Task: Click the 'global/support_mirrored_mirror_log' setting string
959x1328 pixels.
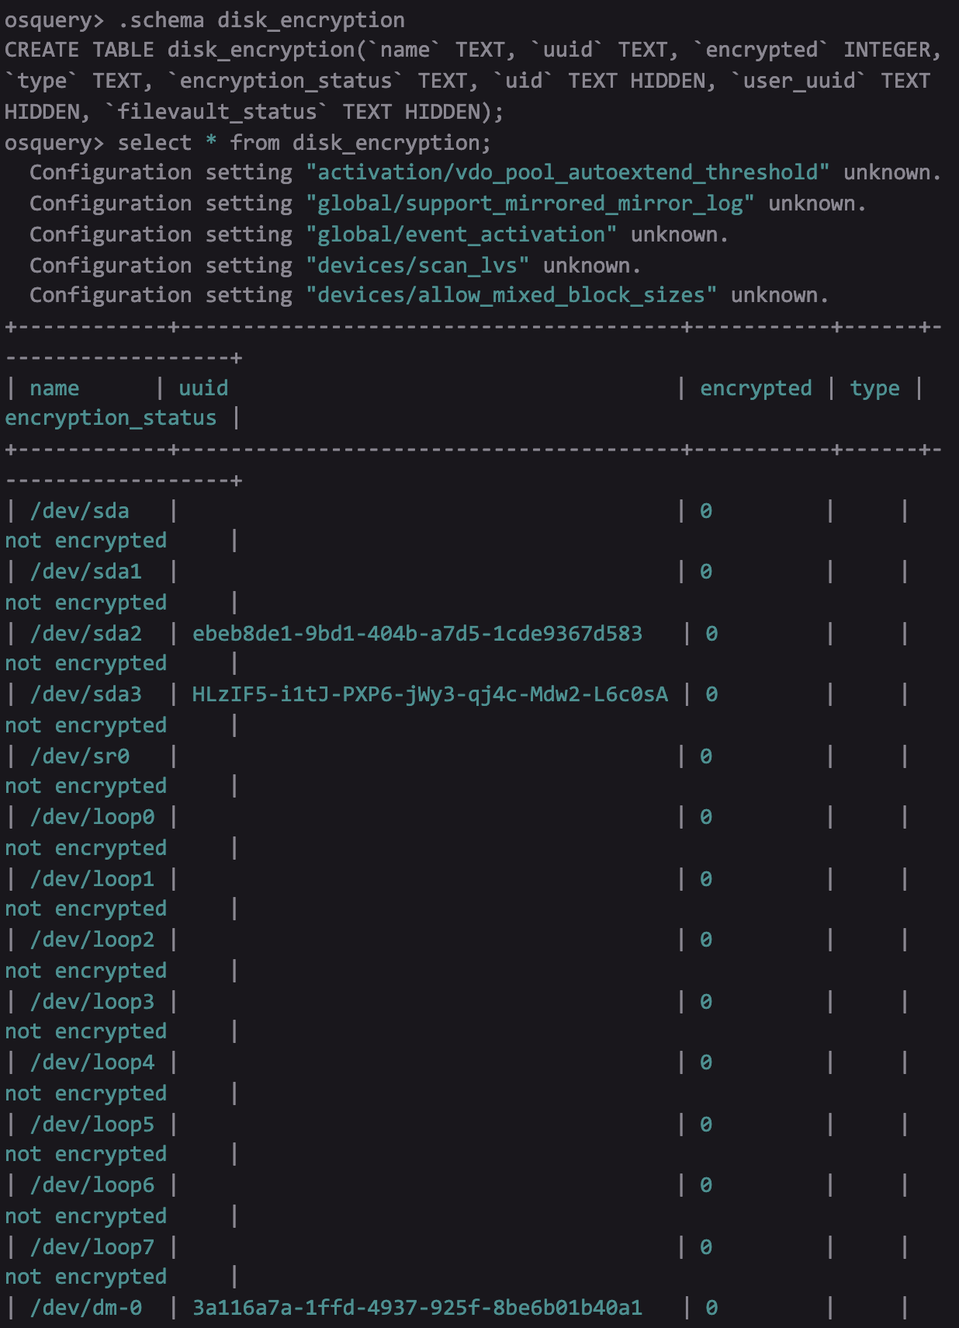Action: (x=530, y=203)
